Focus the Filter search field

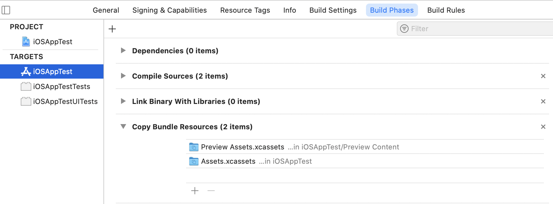pyautogui.click(x=475, y=29)
